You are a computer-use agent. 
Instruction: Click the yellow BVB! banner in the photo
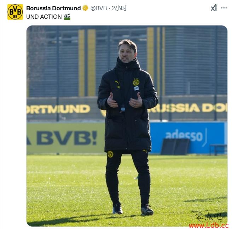click(x=65, y=138)
